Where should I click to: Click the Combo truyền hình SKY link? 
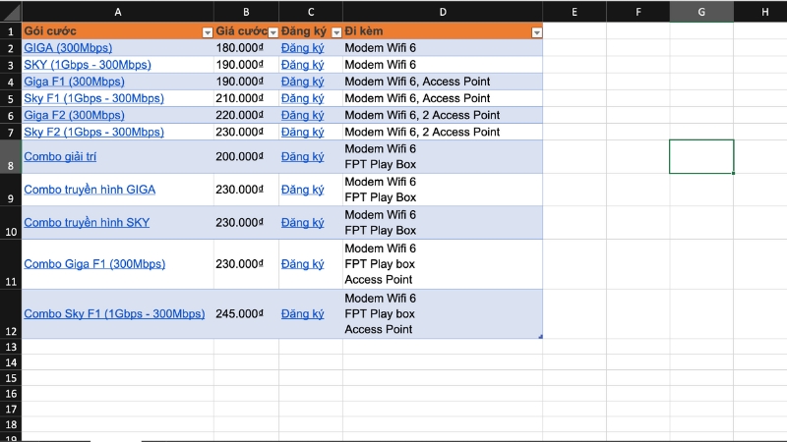coord(87,223)
